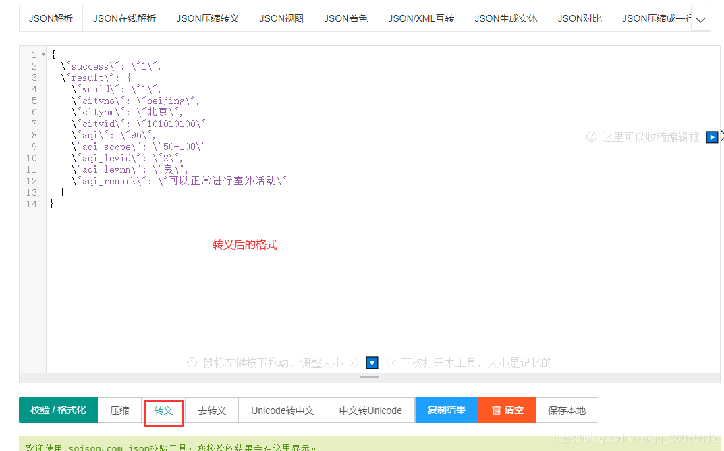
Task: Switch to the JSON对比 tab
Action: (x=579, y=18)
